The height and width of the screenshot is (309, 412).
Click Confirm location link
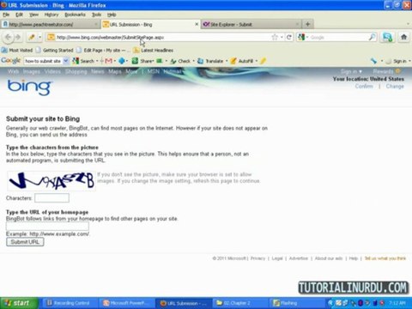click(x=364, y=86)
